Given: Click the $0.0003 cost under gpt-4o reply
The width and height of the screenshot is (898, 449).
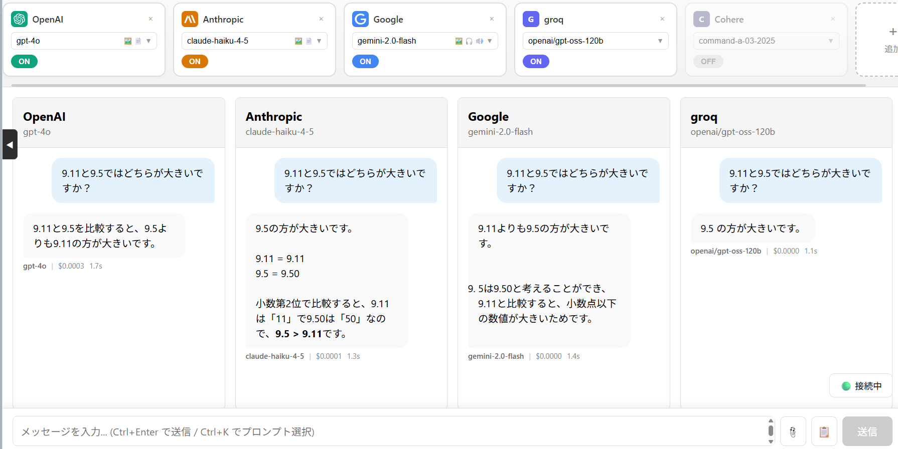Looking at the screenshot, I should pos(71,266).
